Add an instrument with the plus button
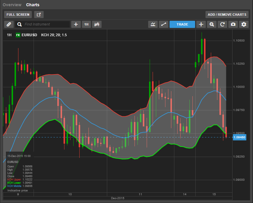Image resolution: width=253 pixels, height=203 pixels. coord(76,24)
